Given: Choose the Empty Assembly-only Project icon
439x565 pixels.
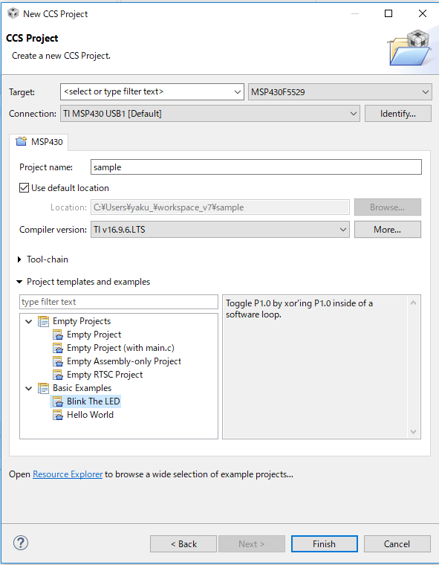Looking at the screenshot, I should (58, 361).
